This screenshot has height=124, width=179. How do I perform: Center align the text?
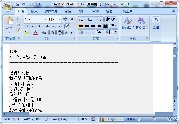point(87,26)
